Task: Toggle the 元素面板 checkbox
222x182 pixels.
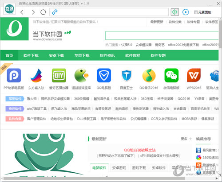Action: coord(196,12)
